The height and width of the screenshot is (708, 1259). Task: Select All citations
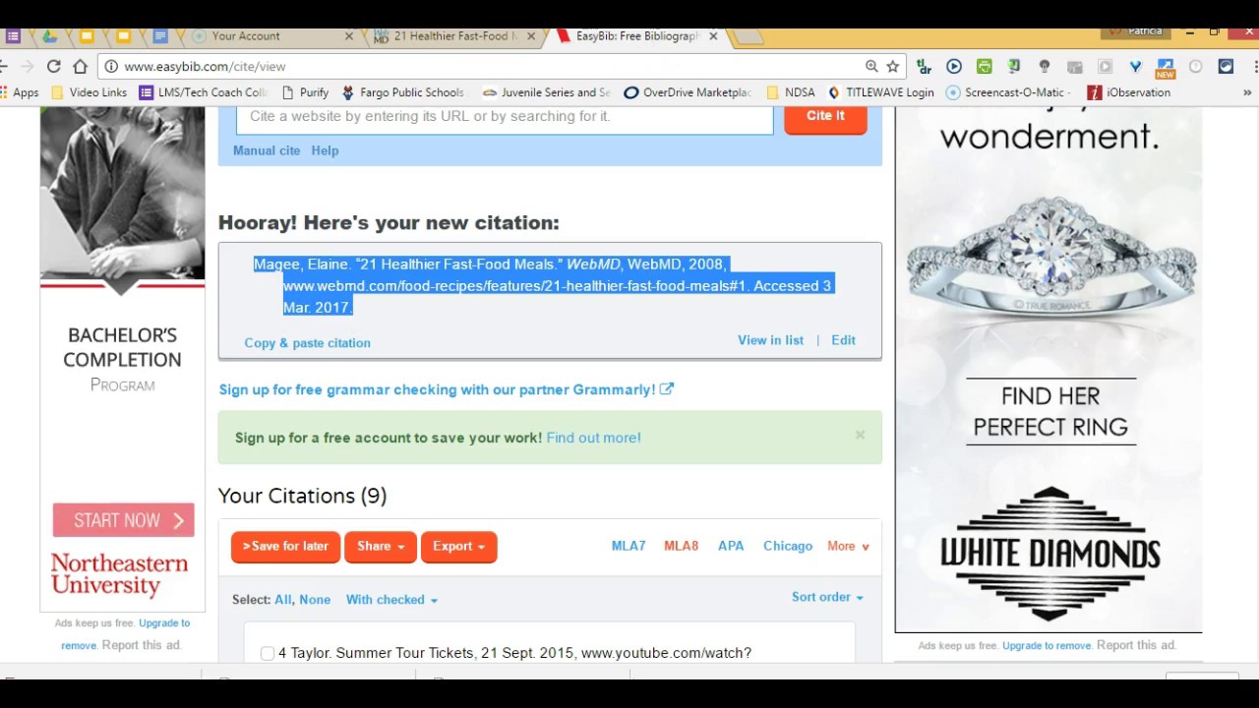(x=282, y=600)
